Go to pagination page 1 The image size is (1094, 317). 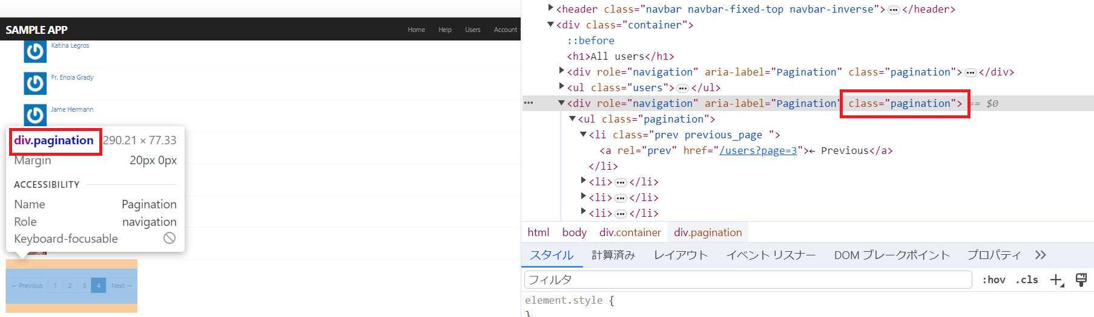(x=55, y=286)
